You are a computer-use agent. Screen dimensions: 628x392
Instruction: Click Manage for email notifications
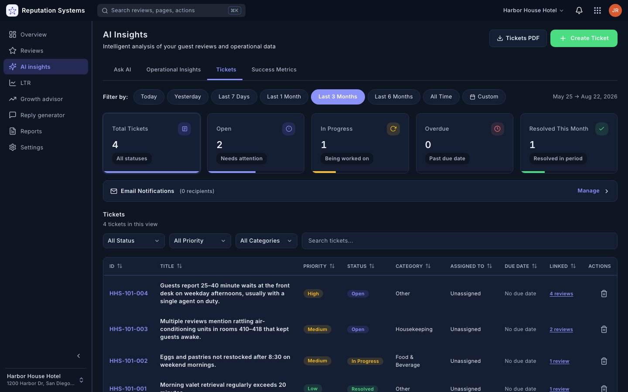588,191
